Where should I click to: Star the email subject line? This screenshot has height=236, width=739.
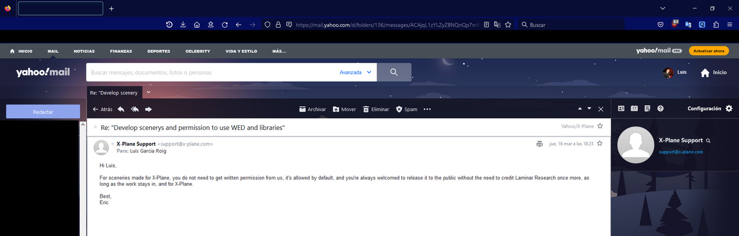[600, 126]
